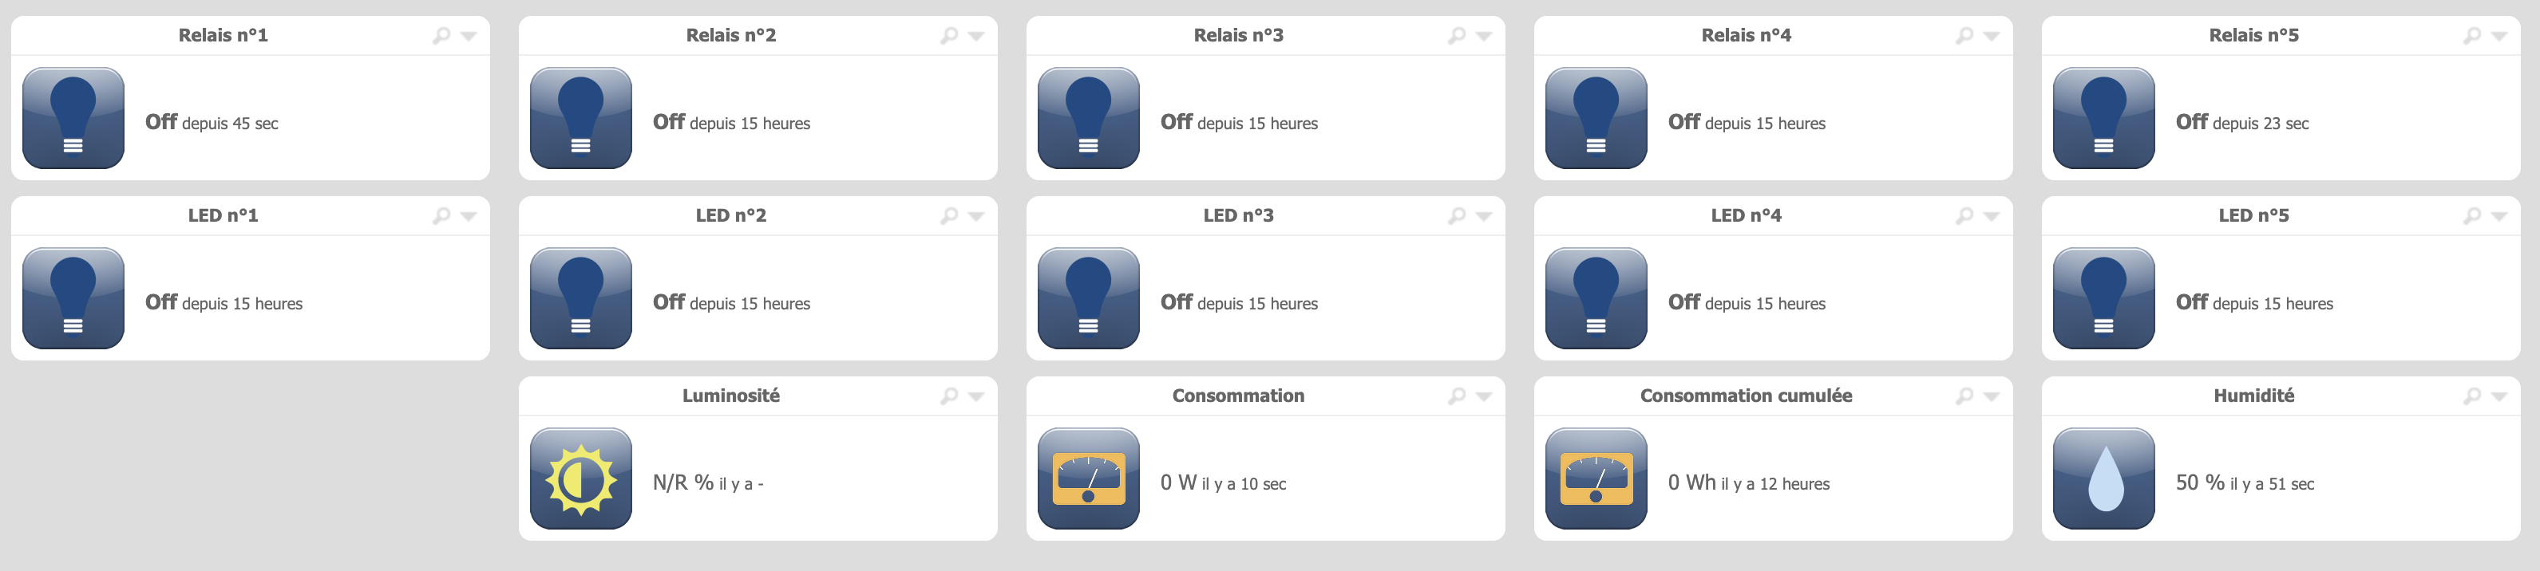Switch on the LED n°2 bulb

pyautogui.click(x=581, y=298)
